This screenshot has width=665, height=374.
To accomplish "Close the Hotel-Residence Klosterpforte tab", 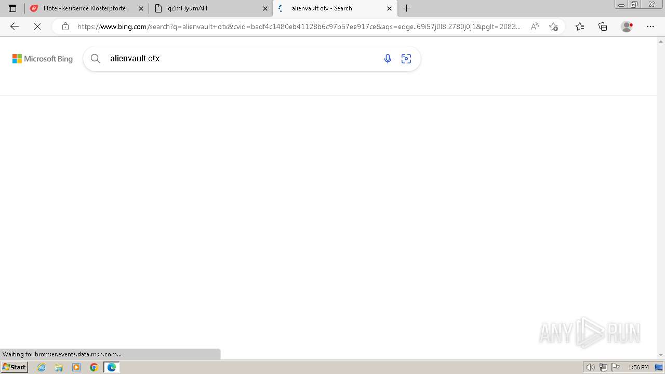I will (141, 8).
